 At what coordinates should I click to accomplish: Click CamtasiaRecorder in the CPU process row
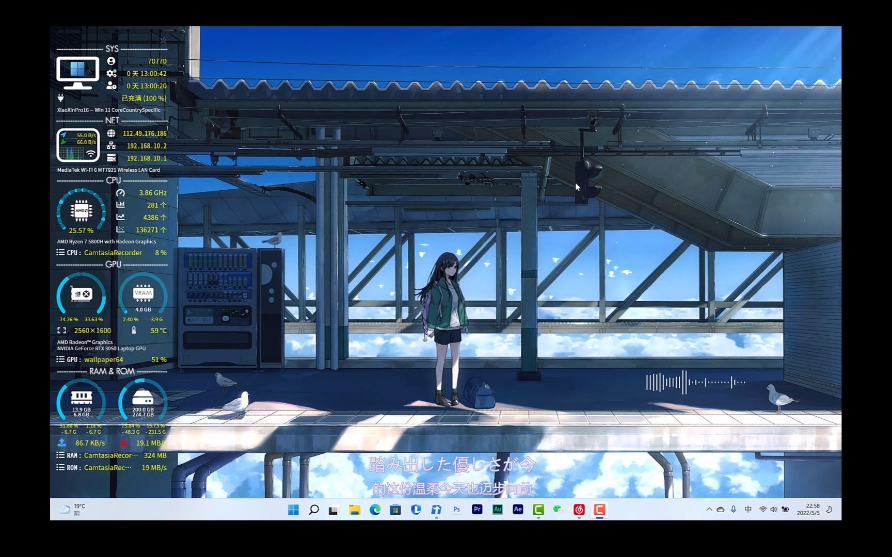point(113,253)
